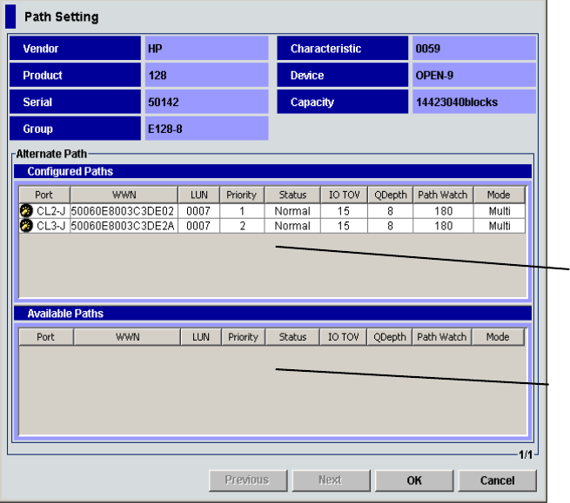Click Priority column header in Configured Paths
Image resolution: width=570 pixels, height=503 pixels.
pyautogui.click(x=241, y=195)
